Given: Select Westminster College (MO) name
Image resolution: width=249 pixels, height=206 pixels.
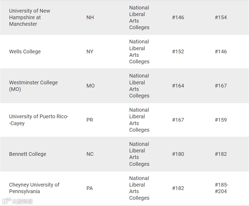Looking at the screenshot, I should click(33, 86).
